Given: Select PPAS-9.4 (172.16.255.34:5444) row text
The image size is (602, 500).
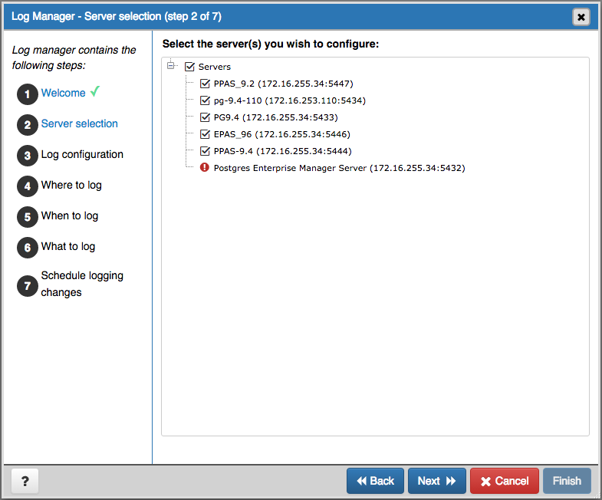Looking at the screenshot, I should 282,151.
